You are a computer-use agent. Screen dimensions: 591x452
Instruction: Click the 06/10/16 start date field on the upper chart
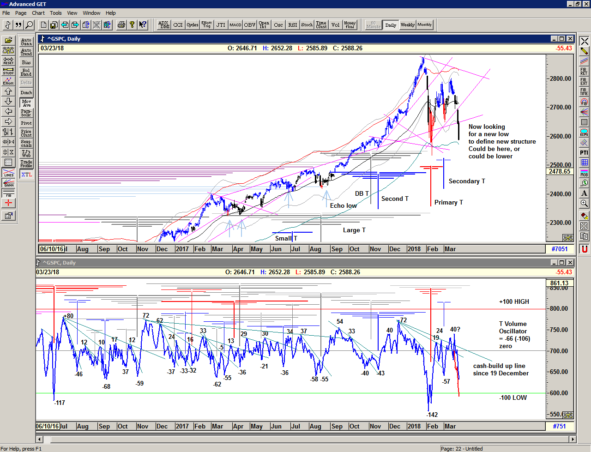52,249
